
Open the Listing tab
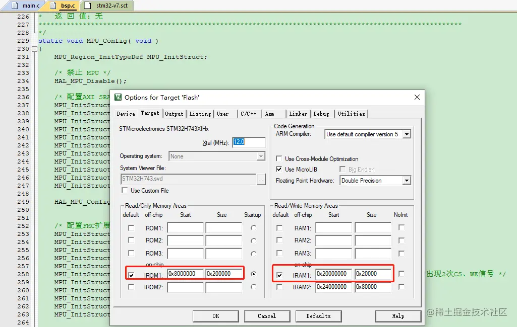(x=200, y=114)
